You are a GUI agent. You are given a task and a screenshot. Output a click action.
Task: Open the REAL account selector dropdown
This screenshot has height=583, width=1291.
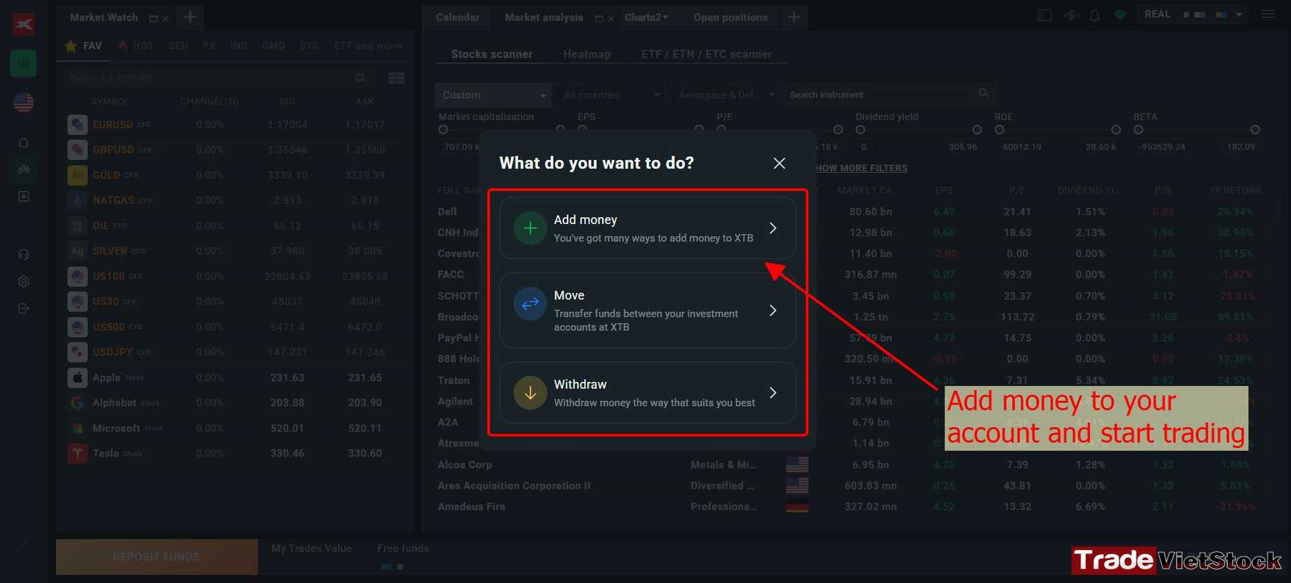(1192, 14)
